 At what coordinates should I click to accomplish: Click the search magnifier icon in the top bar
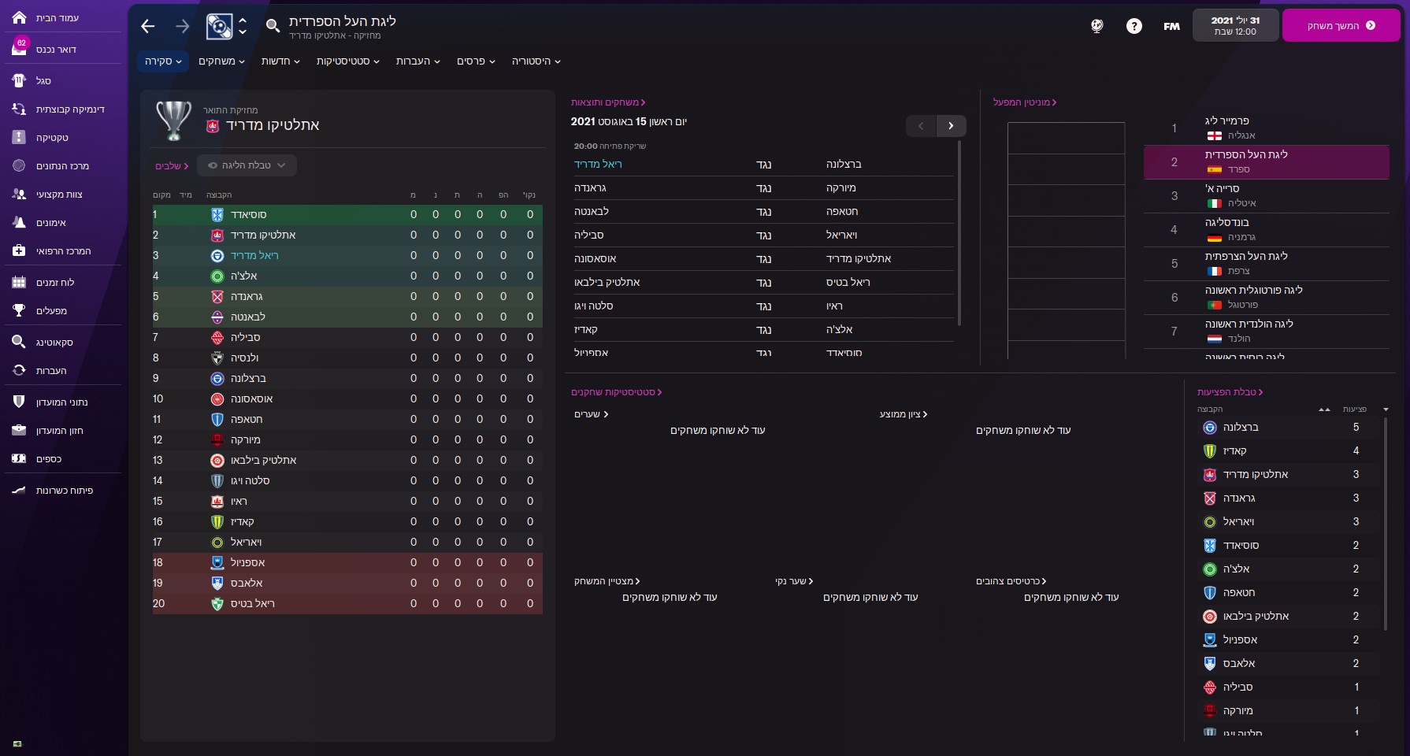273,26
